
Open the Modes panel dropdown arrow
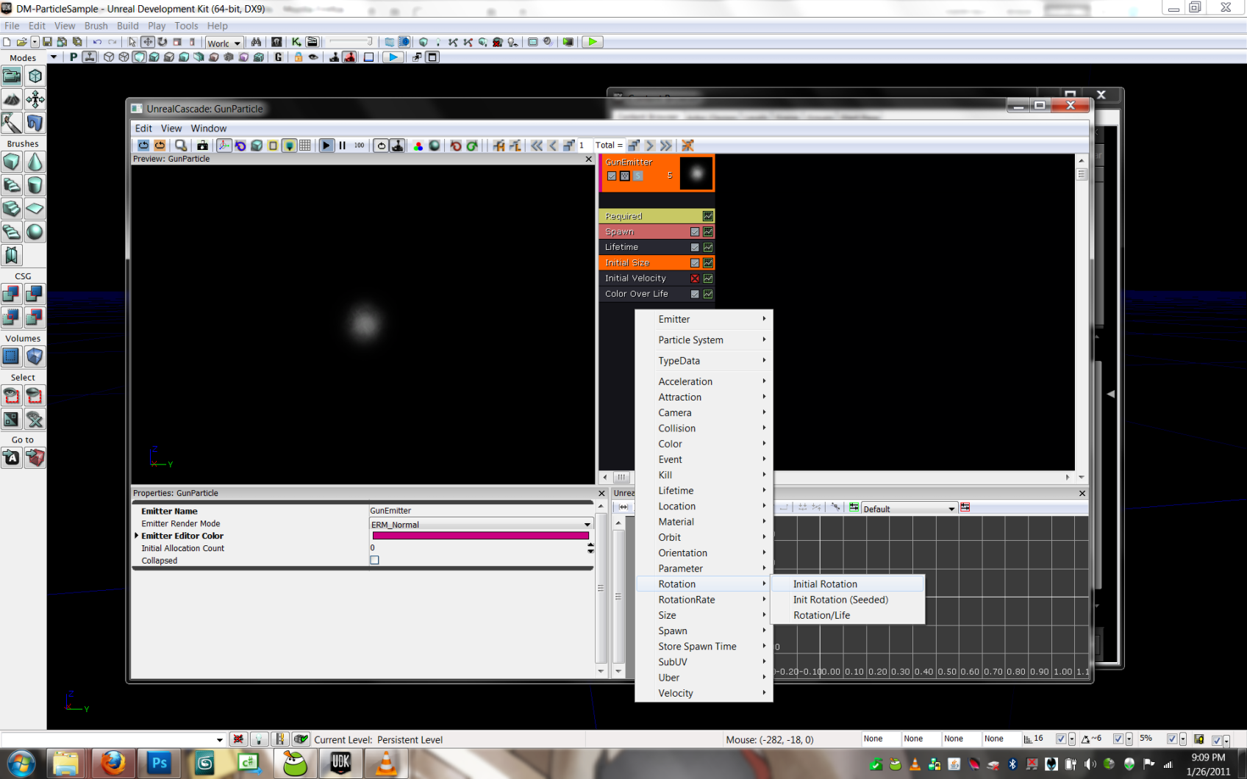(53, 57)
